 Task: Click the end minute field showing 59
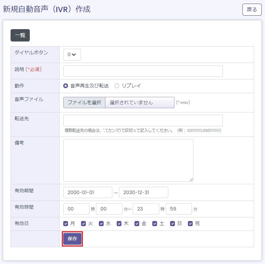[x=178, y=209]
